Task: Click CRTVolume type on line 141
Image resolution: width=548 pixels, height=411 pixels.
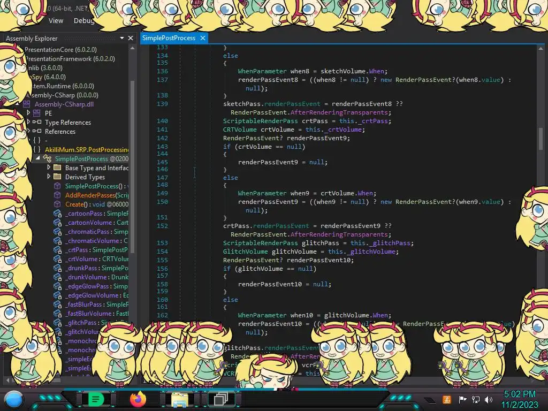Action: (x=240, y=130)
